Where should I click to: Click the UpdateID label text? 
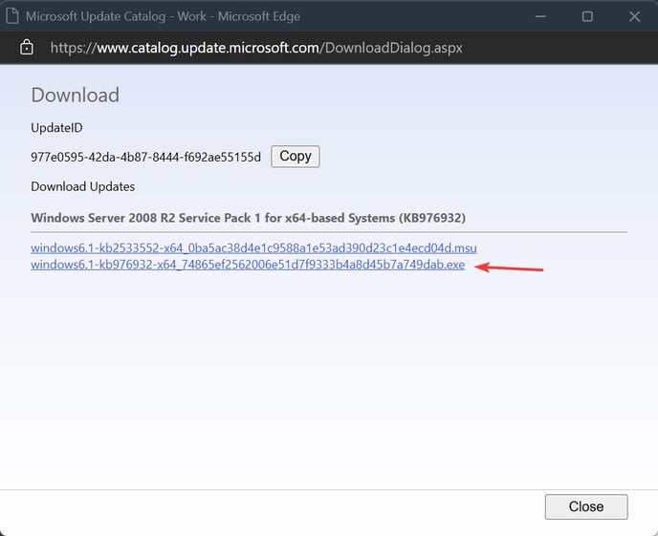pyautogui.click(x=56, y=128)
